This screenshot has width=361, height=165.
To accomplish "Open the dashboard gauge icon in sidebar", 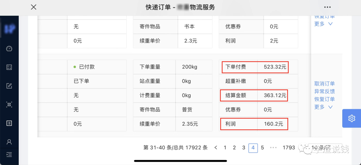I will pyautogui.click(x=9, y=49).
